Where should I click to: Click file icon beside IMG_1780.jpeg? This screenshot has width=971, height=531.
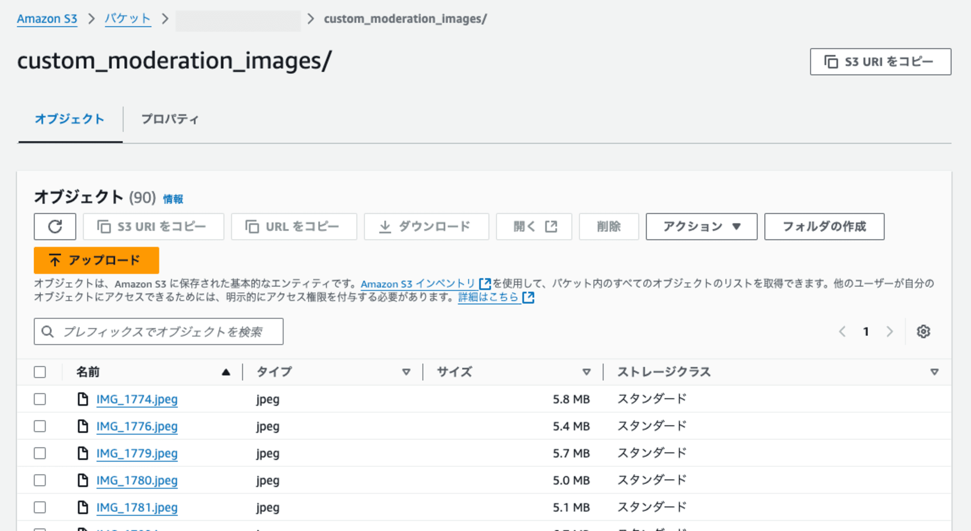pyautogui.click(x=83, y=481)
